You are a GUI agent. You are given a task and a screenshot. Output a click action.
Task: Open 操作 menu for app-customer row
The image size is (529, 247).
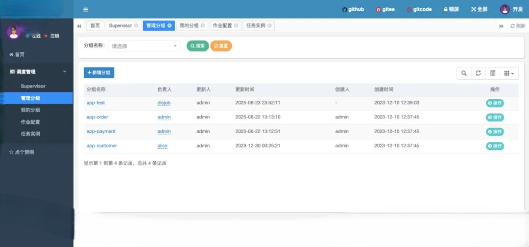point(495,146)
